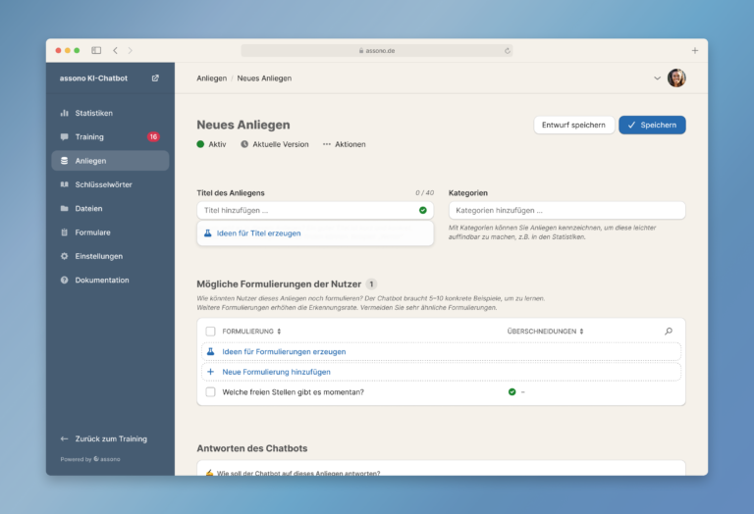This screenshot has height=514, width=754.
Task: Sort by the FORMULIERUNG column
Action: click(251, 332)
